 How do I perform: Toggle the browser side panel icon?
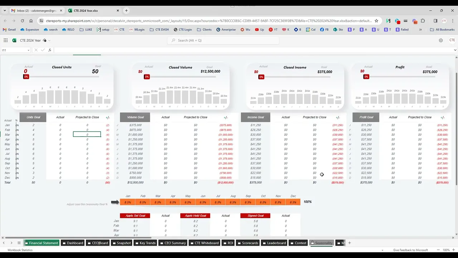point(435,21)
